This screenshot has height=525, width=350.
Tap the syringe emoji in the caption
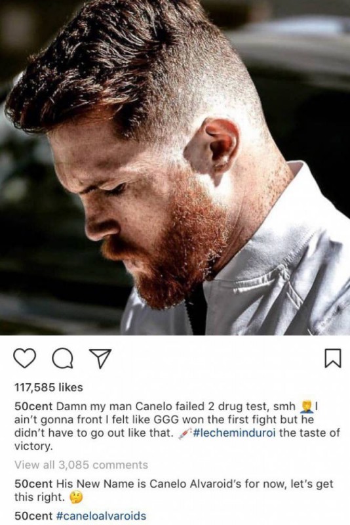(184, 433)
